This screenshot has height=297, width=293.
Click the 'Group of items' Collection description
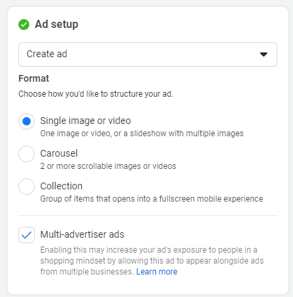click(x=152, y=199)
